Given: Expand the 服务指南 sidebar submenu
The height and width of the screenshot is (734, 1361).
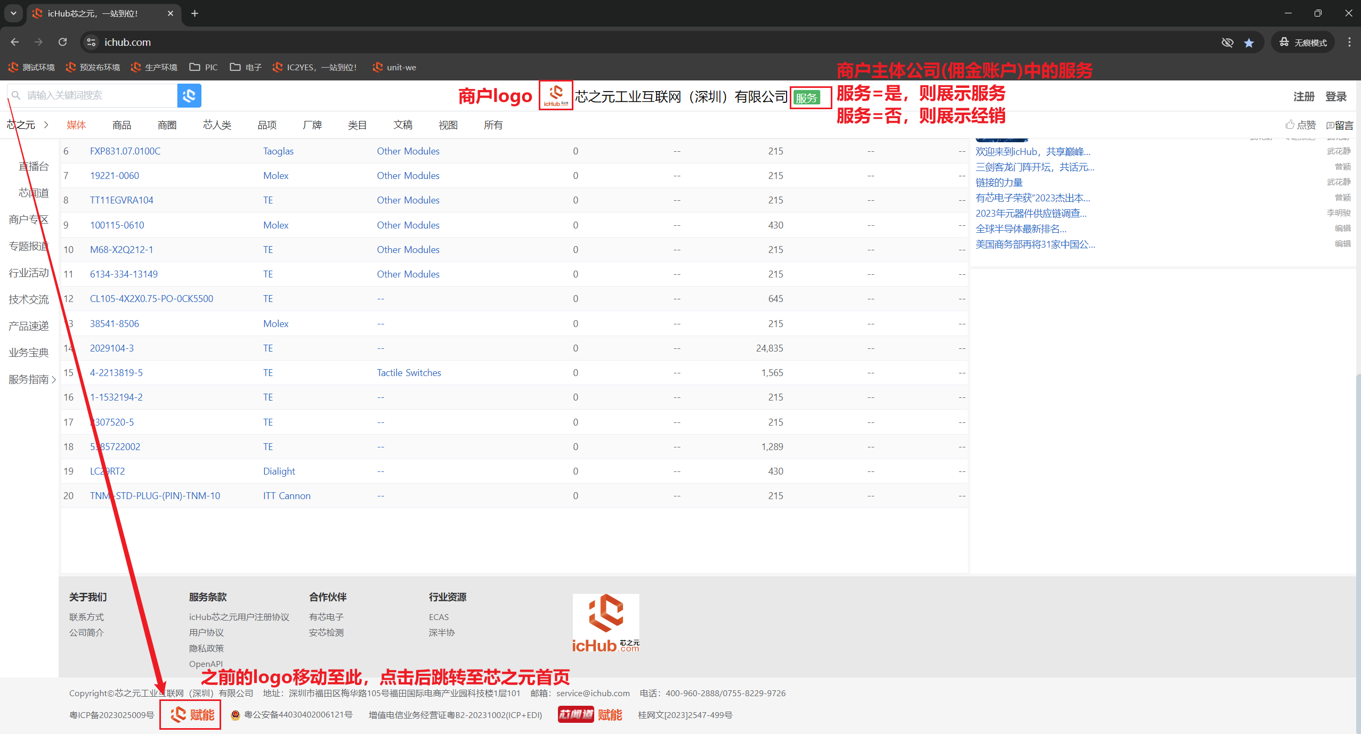Looking at the screenshot, I should point(54,380).
